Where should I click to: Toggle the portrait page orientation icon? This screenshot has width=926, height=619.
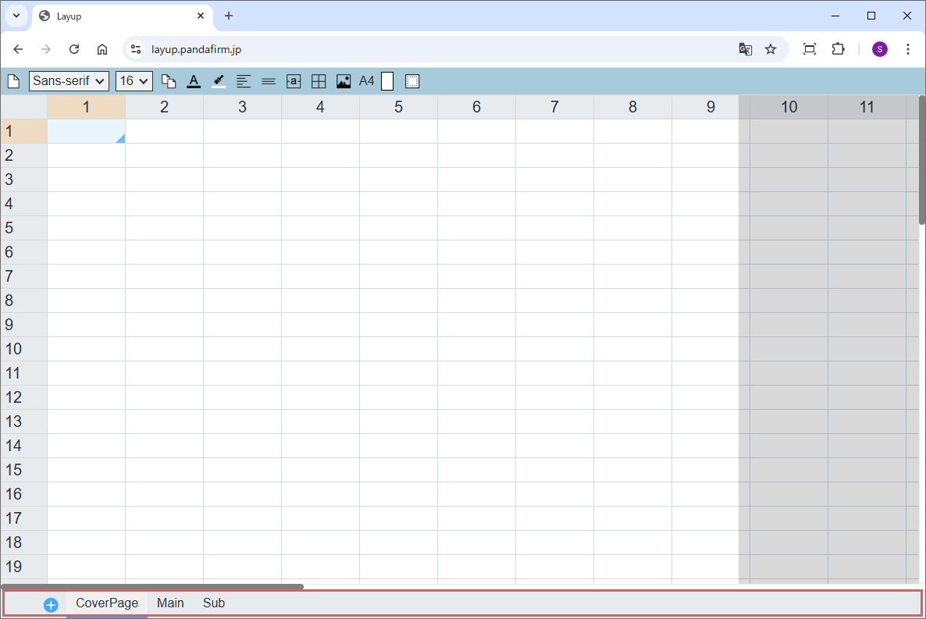[387, 81]
